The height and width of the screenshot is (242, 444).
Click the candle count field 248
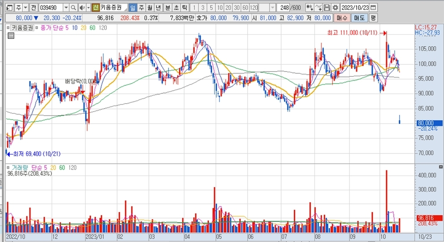pyautogui.click(x=284, y=8)
